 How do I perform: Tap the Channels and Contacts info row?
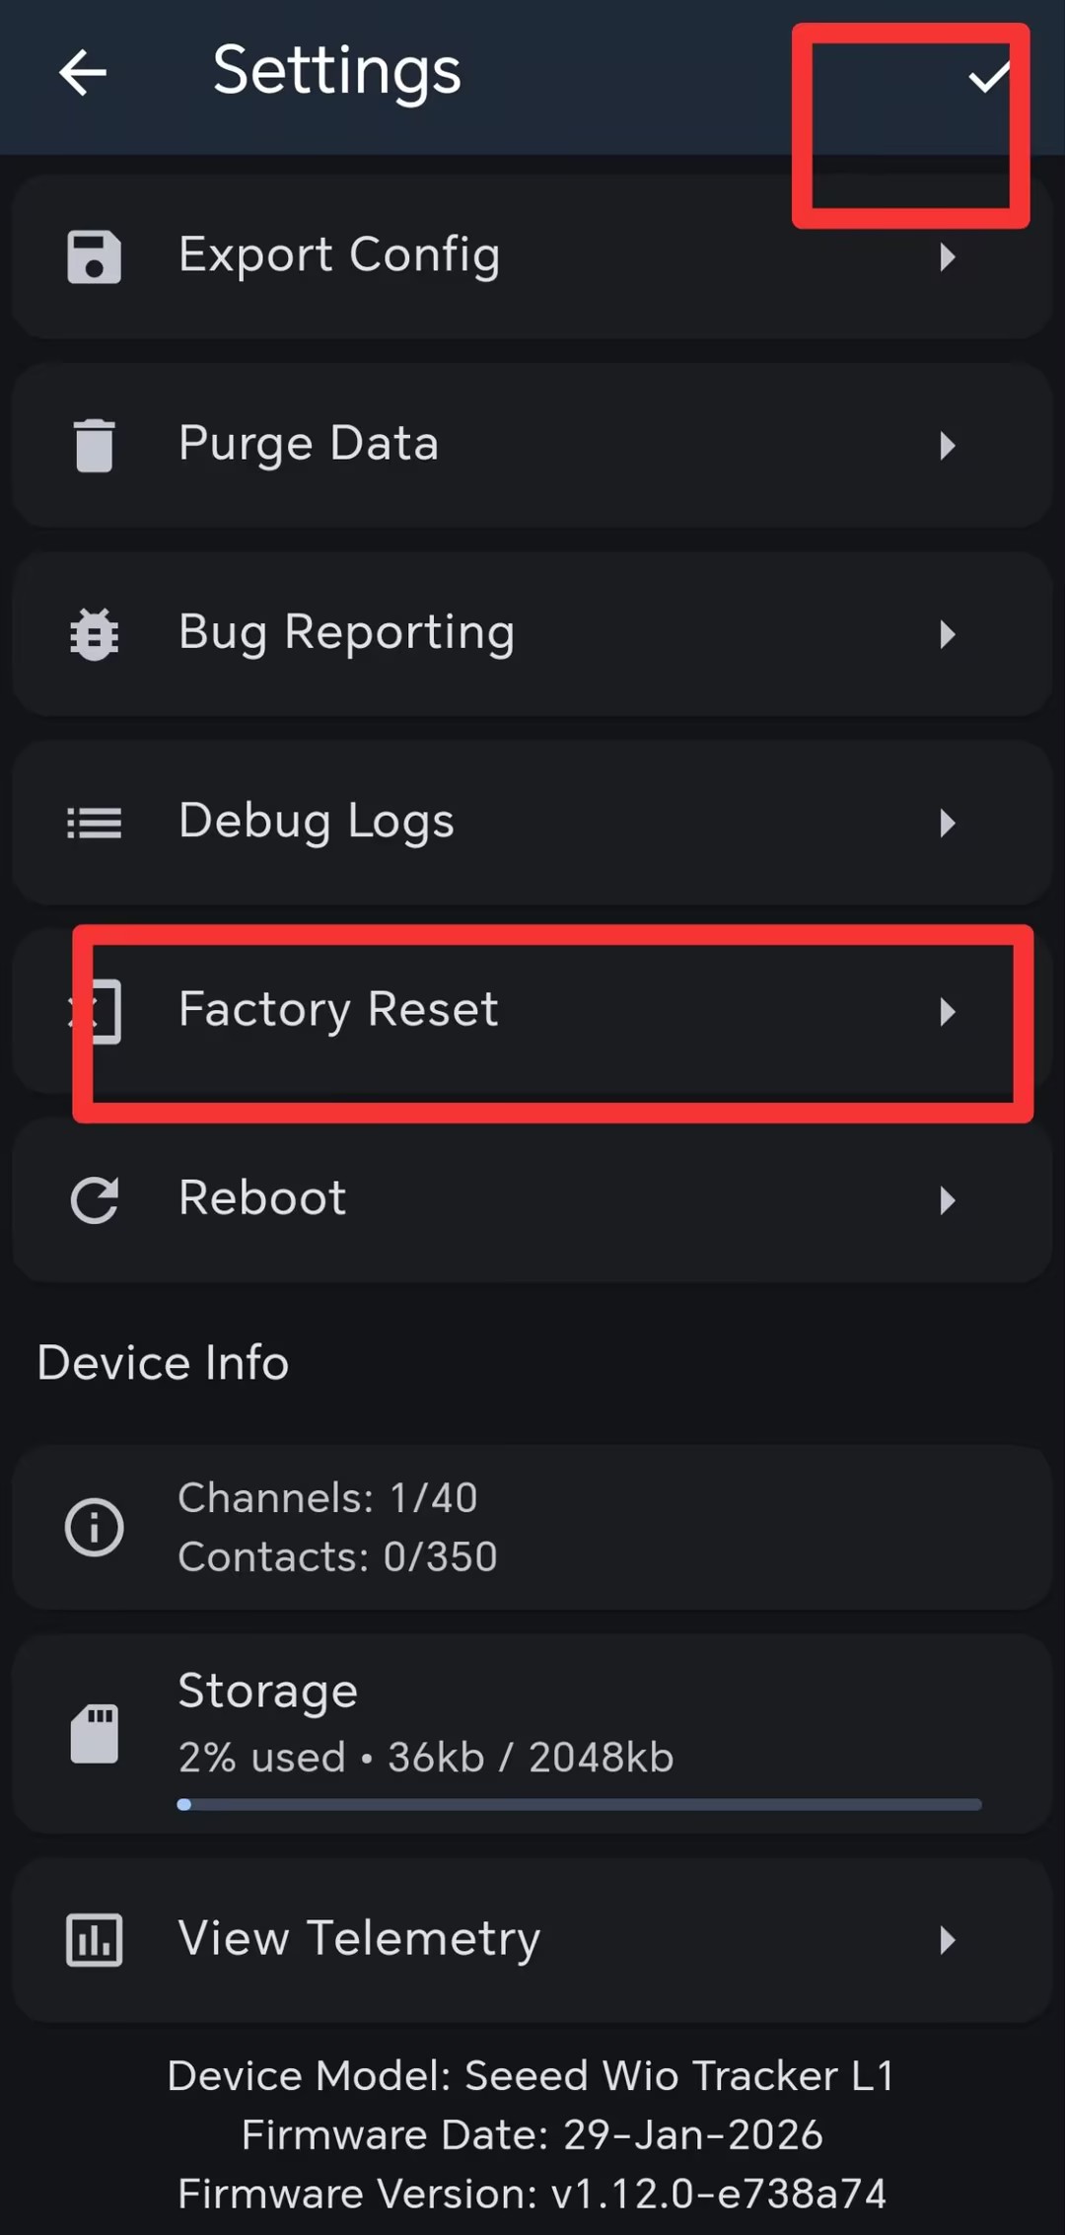(532, 1528)
